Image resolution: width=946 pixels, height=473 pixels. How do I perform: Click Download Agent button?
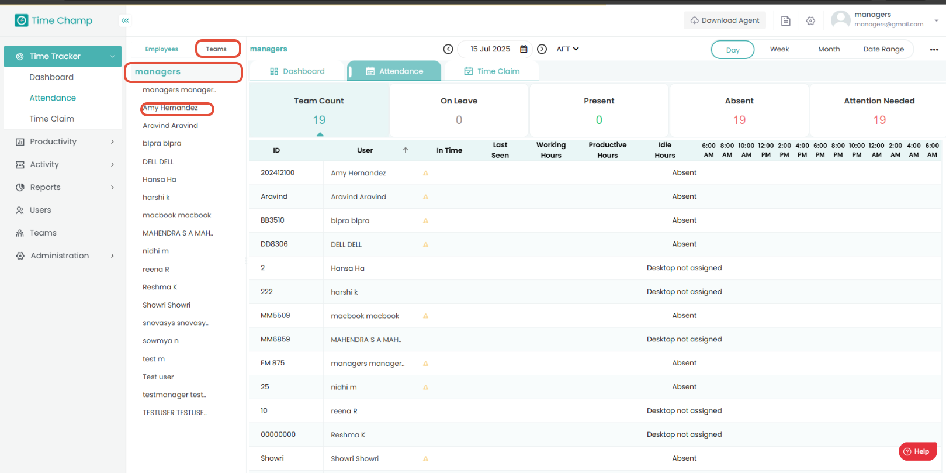click(x=725, y=20)
